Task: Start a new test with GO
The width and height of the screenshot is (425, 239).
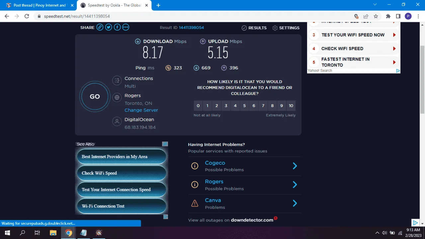Action: (95, 97)
